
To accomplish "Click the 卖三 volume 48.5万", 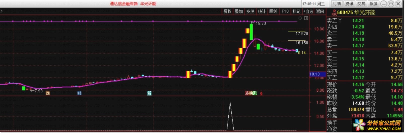I will [395, 33].
